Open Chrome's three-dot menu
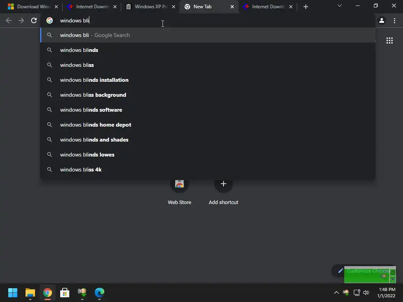This screenshot has width=403, height=302. 394,20
